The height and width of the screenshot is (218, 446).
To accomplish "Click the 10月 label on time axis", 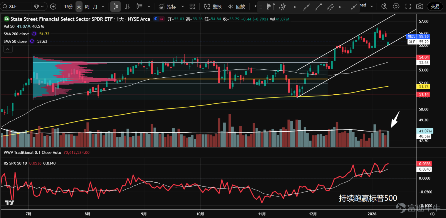I will tap(200, 214).
